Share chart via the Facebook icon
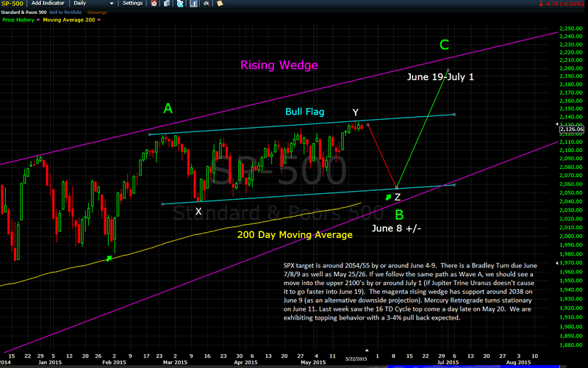Image resolution: width=588 pixels, height=368 pixels. click(193, 4)
